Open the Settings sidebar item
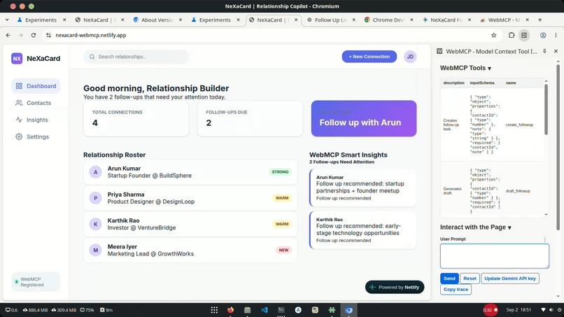 coord(36,136)
